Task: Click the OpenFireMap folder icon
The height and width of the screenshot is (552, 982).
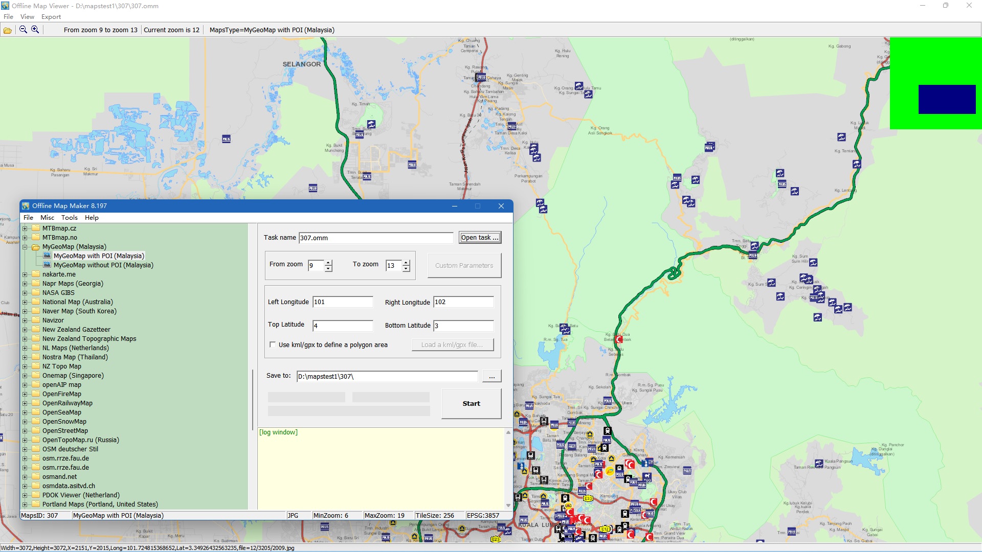Action: coord(36,394)
